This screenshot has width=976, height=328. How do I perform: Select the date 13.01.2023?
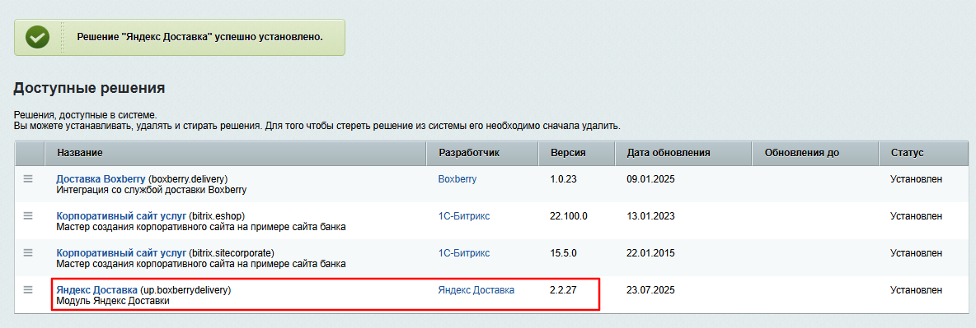point(650,216)
